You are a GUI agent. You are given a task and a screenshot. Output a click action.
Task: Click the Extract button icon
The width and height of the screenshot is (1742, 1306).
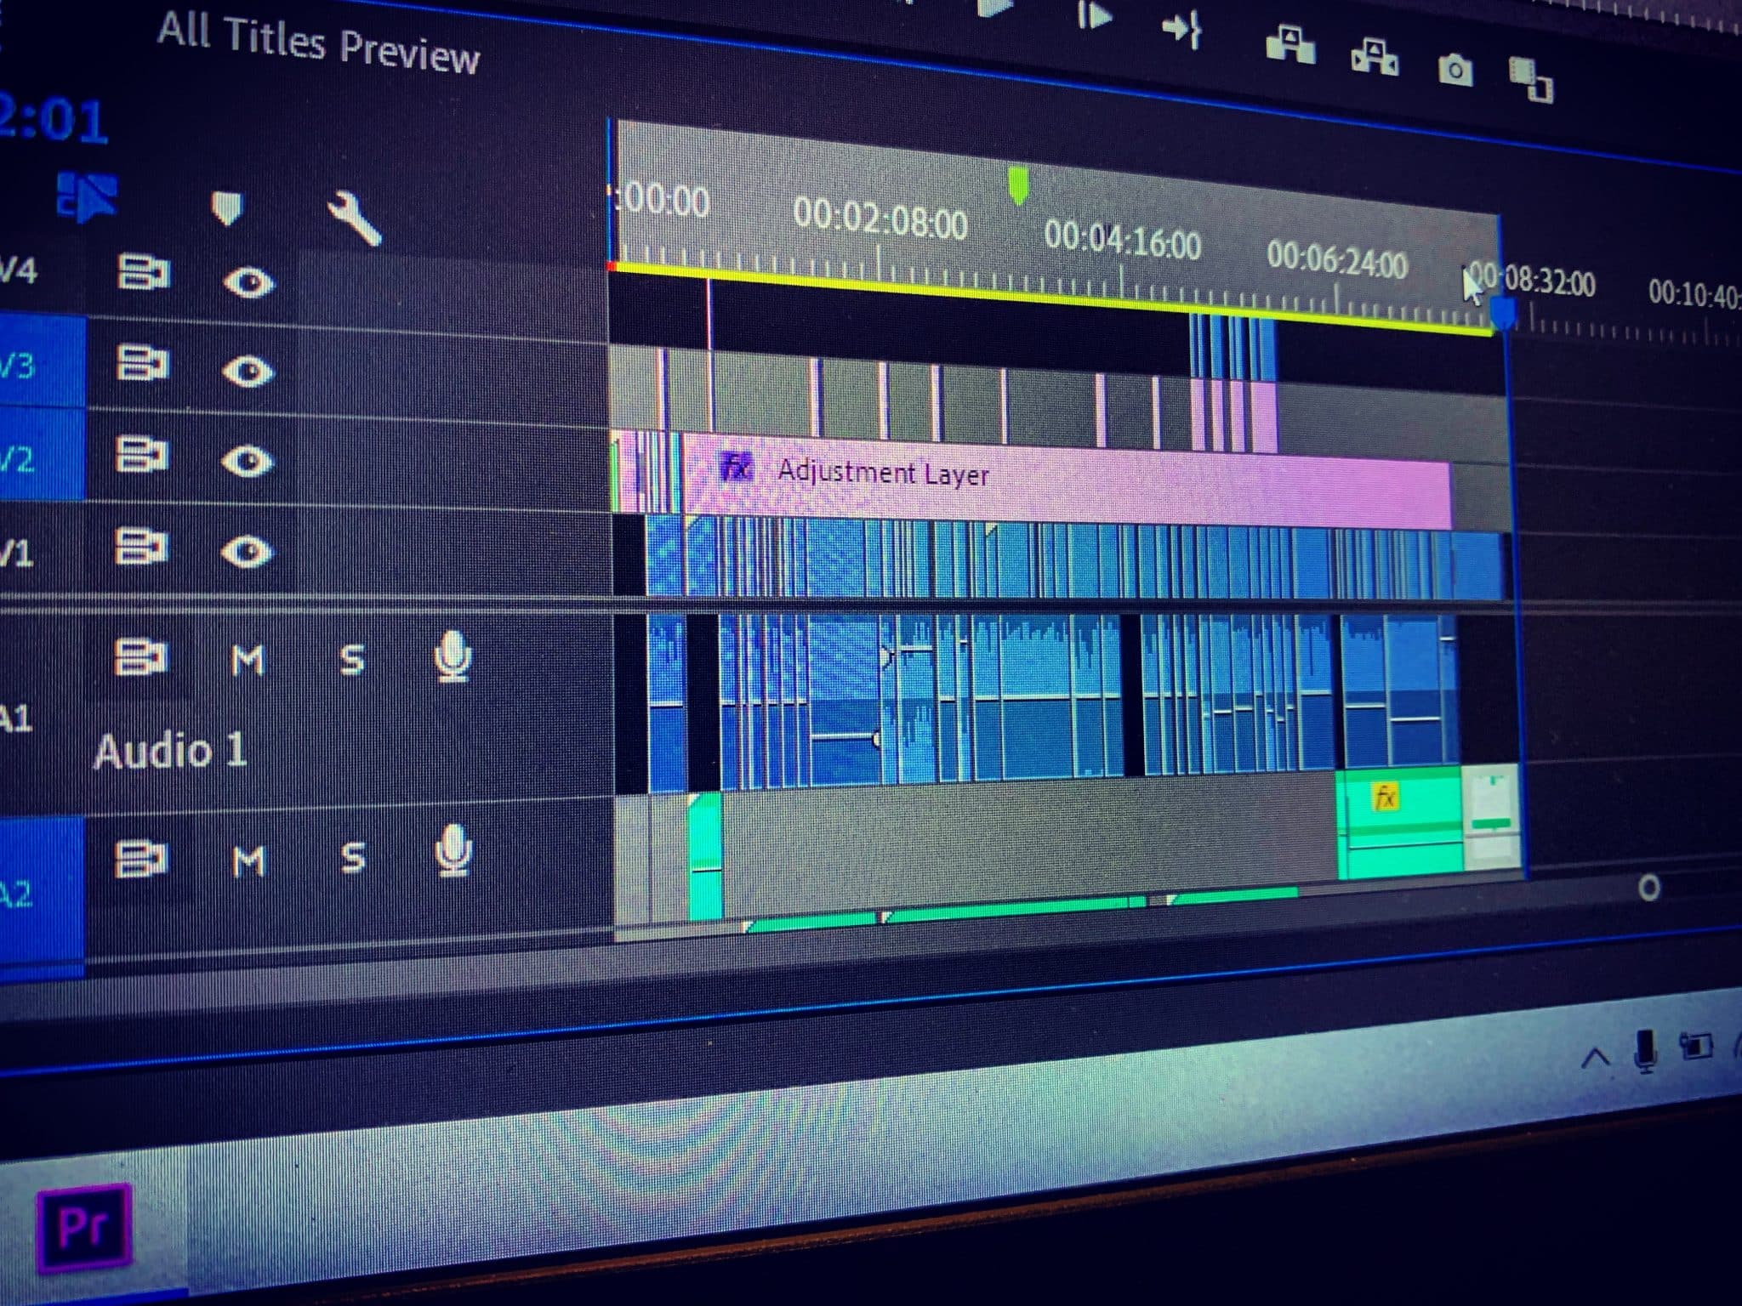(x=1374, y=57)
